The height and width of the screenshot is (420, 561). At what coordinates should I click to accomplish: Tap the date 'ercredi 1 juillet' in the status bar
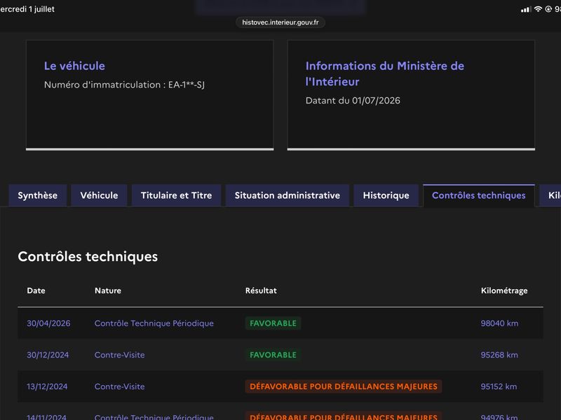pos(27,9)
